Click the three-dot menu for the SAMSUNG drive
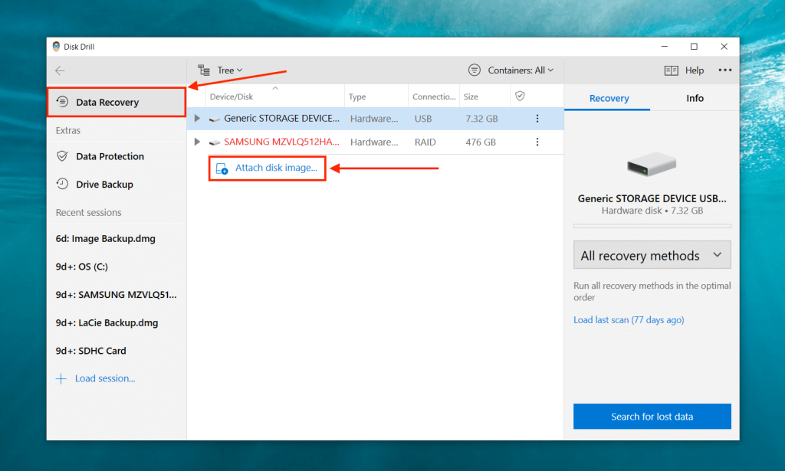 537,142
